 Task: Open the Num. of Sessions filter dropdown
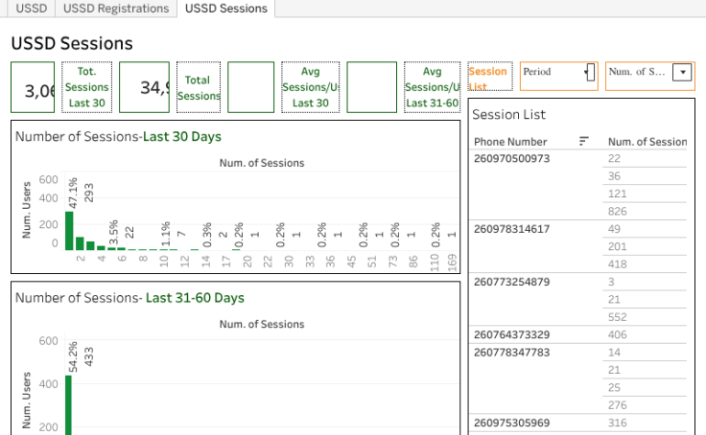point(682,72)
